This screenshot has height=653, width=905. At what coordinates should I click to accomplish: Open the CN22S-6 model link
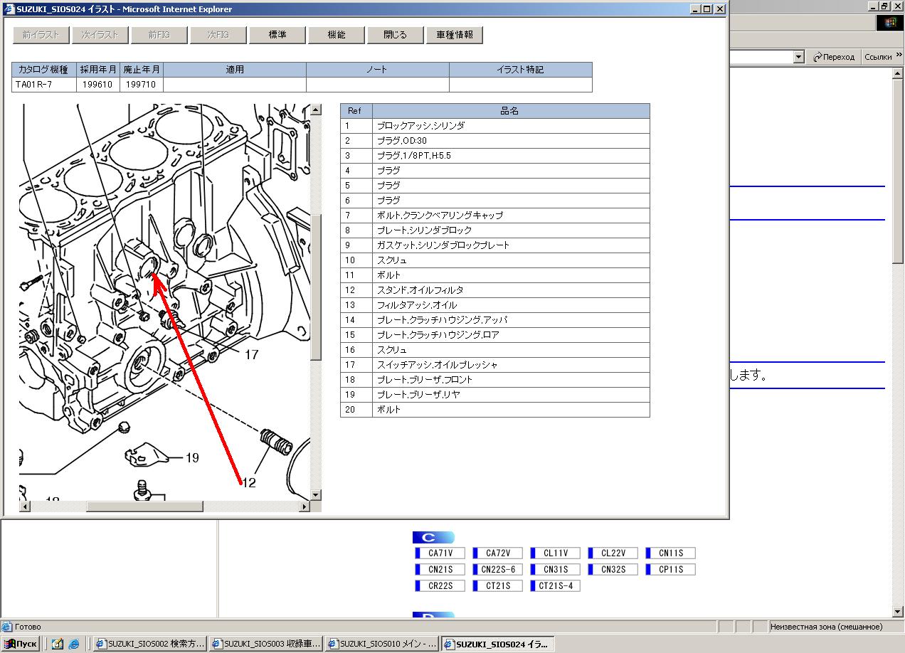tap(498, 570)
